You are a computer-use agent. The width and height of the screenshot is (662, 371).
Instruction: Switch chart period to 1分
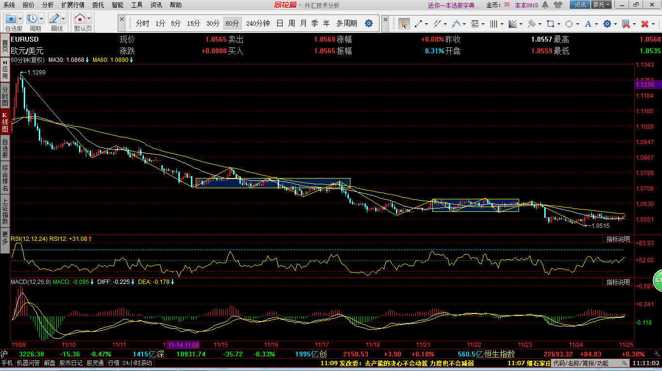tap(160, 23)
